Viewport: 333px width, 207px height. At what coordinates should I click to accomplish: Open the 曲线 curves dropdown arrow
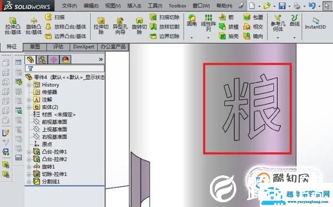coord(294,38)
